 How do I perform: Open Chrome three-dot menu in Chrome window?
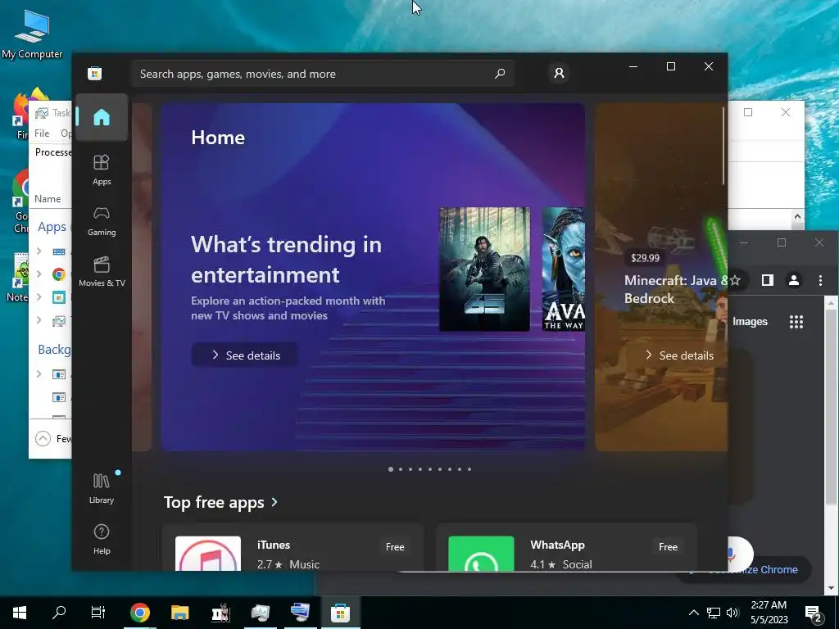(820, 280)
